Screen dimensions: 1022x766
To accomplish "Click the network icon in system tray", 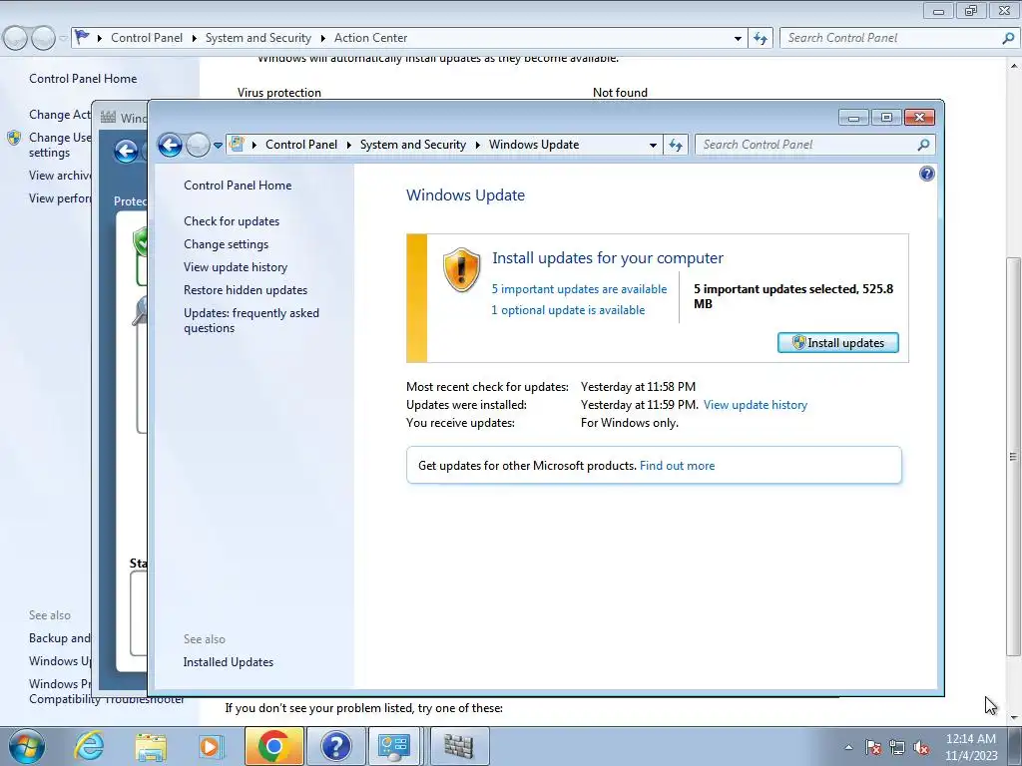I will click(897, 748).
